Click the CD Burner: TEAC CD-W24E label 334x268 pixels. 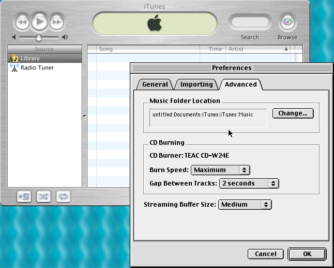click(189, 156)
